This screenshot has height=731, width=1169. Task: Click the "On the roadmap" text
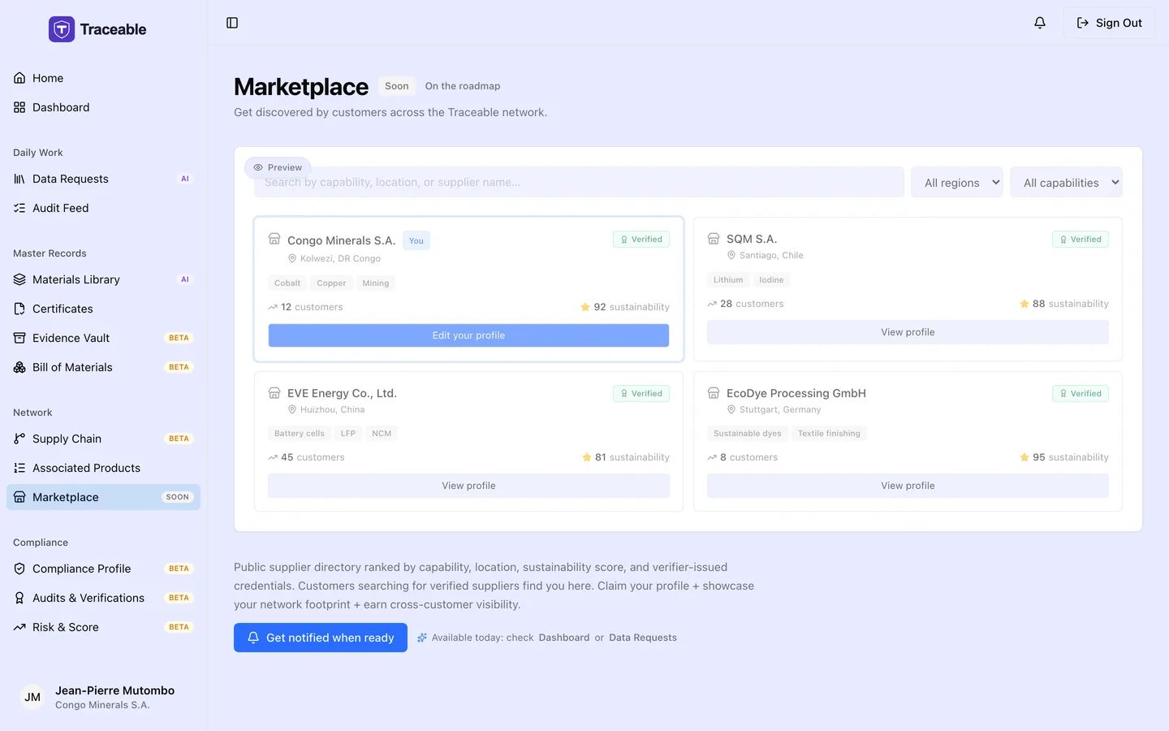coord(463,86)
